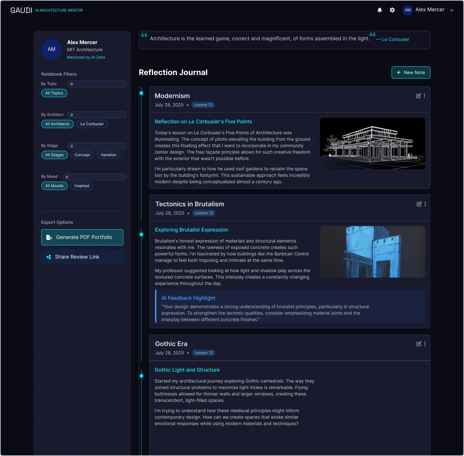
Task: Click the Le Corbusier quote attribution
Action: point(393,39)
